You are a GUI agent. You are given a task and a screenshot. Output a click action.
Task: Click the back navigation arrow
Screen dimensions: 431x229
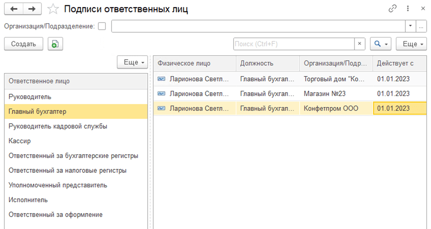pyautogui.click(x=13, y=9)
